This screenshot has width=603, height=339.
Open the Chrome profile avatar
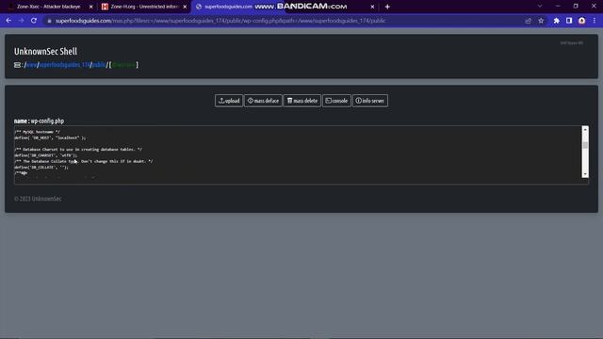582,21
